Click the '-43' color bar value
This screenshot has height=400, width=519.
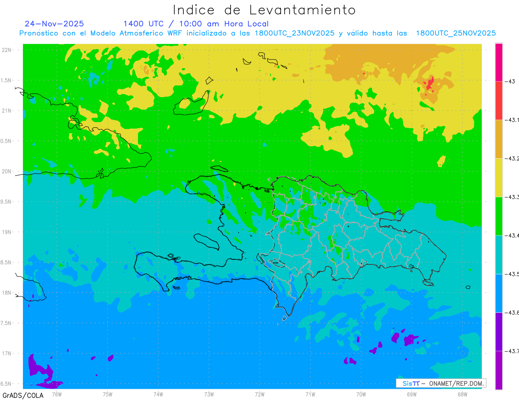pos(509,81)
